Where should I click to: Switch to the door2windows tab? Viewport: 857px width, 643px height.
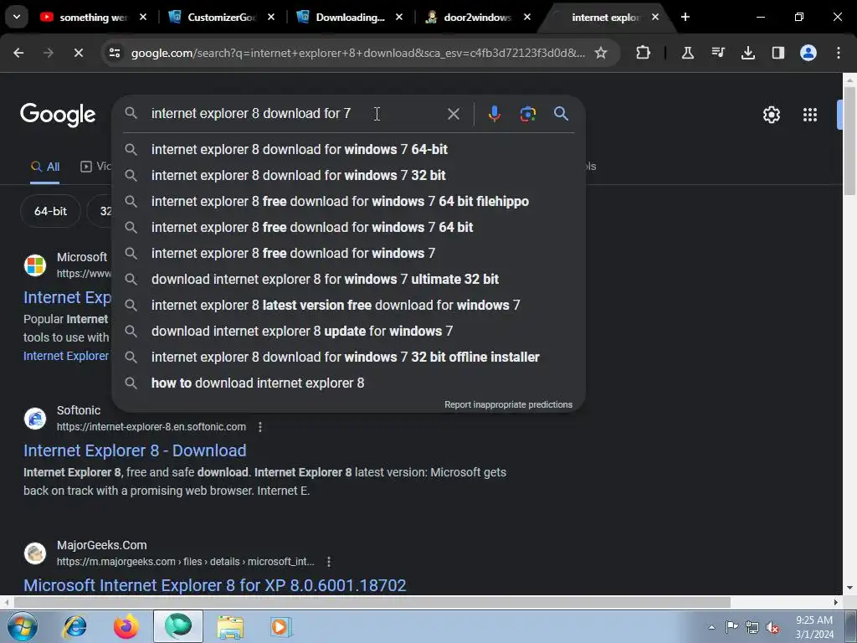tap(477, 17)
